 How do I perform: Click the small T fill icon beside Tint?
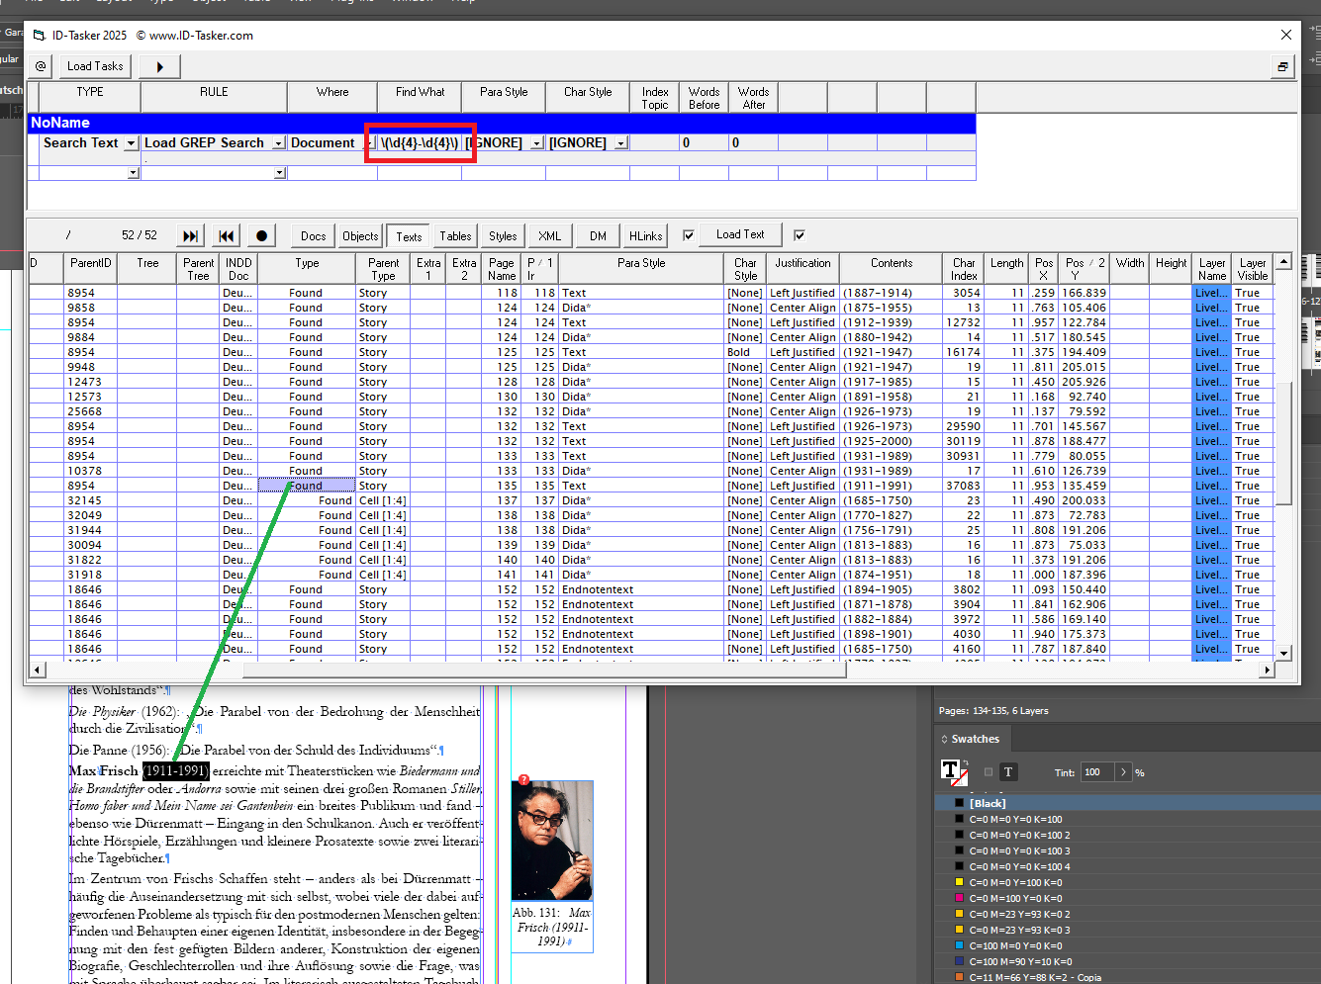click(x=1008, y=773)
